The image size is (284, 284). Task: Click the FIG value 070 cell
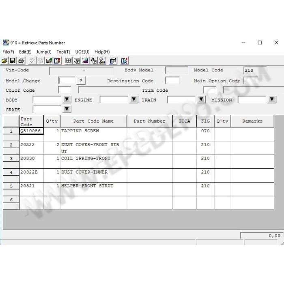tap(205, 134)
